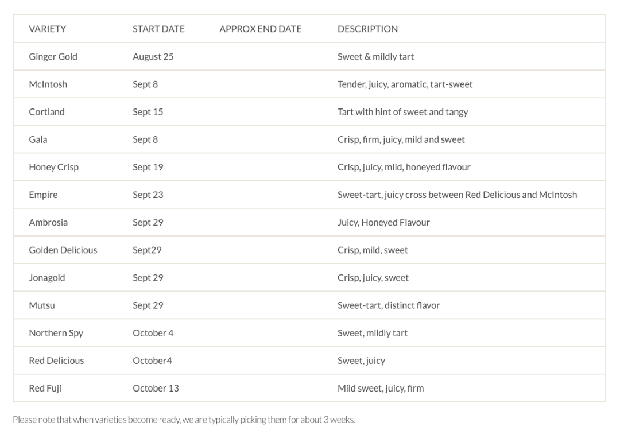Click Red Delicious start date October4
Viewport: 620px width, 434px height.
pyautogui.click(x=152, y=361)
